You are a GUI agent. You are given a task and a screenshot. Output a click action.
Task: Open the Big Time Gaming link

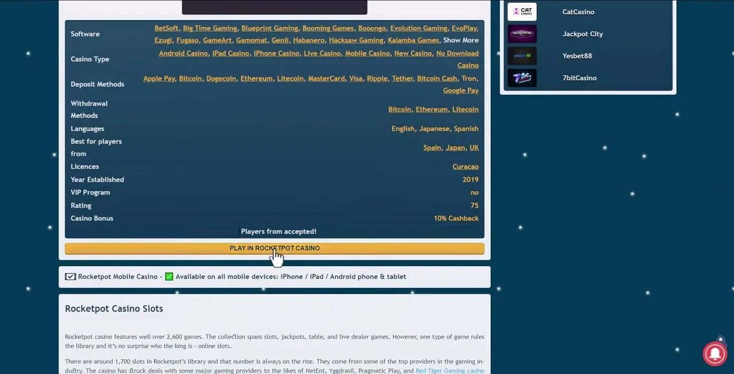click(210, 28)
